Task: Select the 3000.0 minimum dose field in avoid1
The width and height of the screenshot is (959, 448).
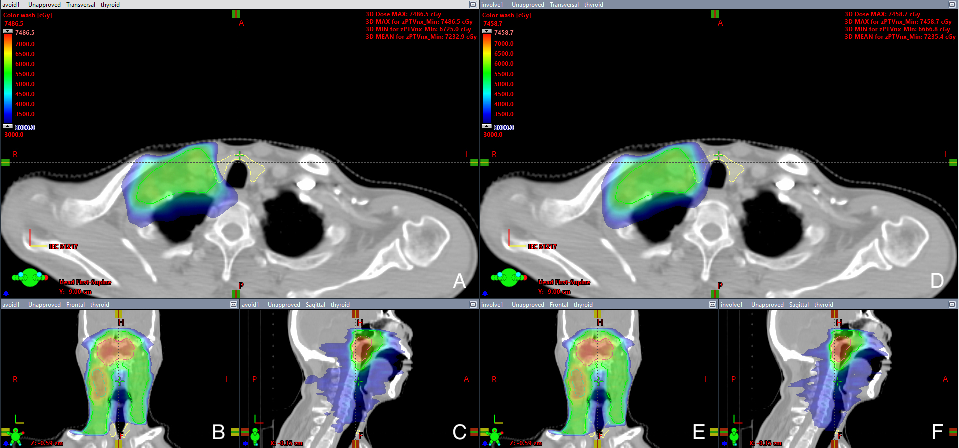Action: 25,127
